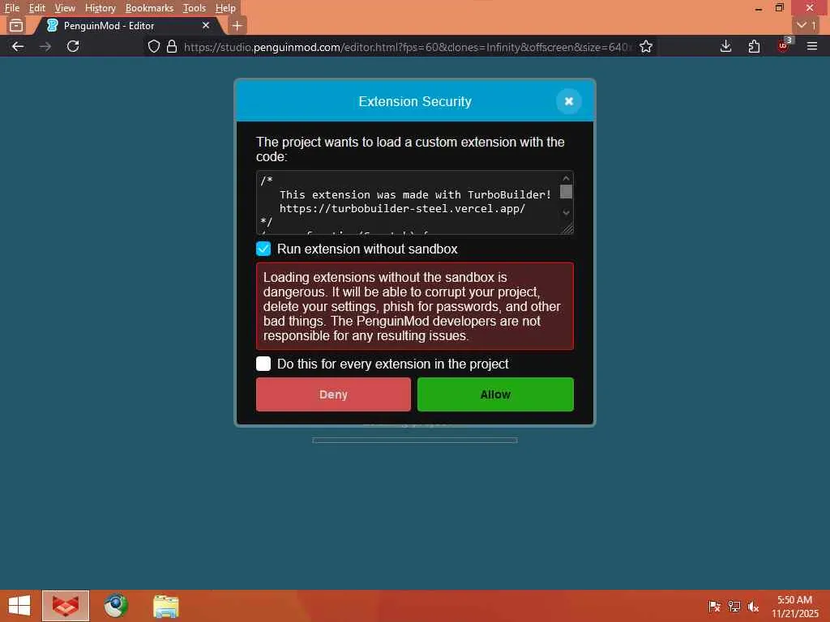Screen dimensions: 830x622
Task: Click the green Allow button
Action: (x=495, y=394)
